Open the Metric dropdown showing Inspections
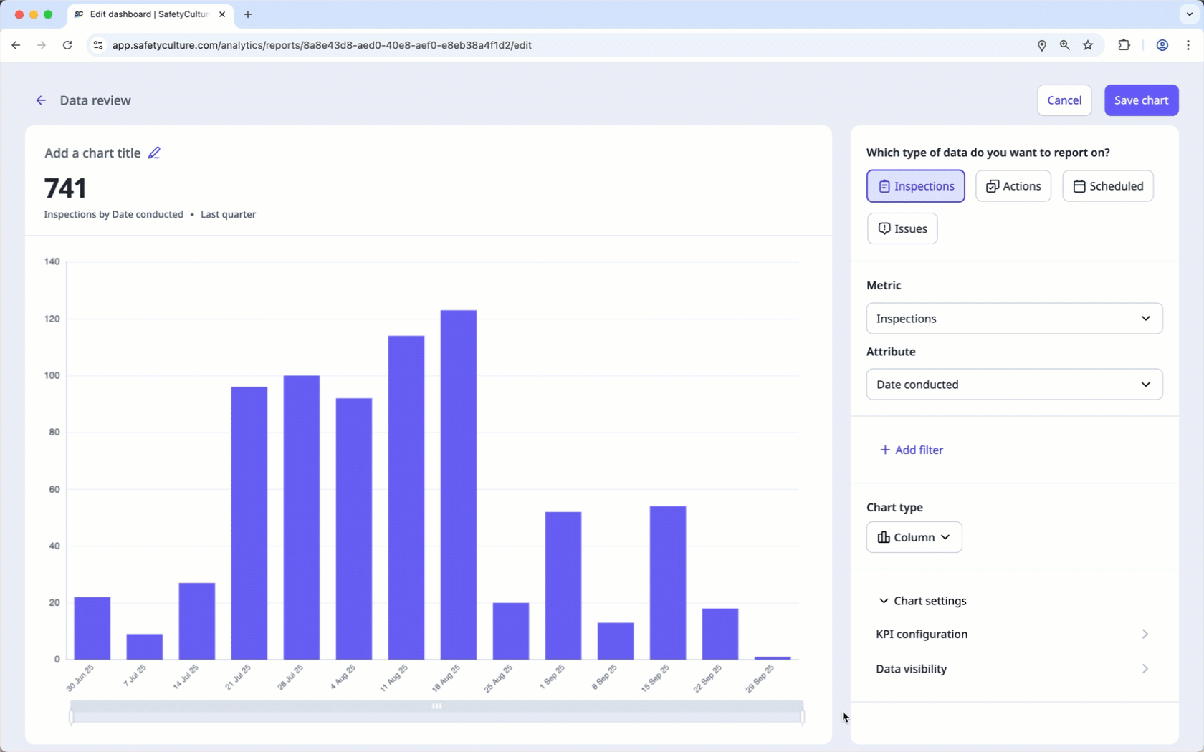 [1014, 319]
